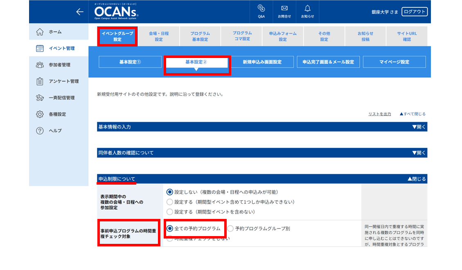The height and width of the screenshot is (270, 462).
Task: Open アンケート管理 clipboard icon
Action: tap(40, 81)
